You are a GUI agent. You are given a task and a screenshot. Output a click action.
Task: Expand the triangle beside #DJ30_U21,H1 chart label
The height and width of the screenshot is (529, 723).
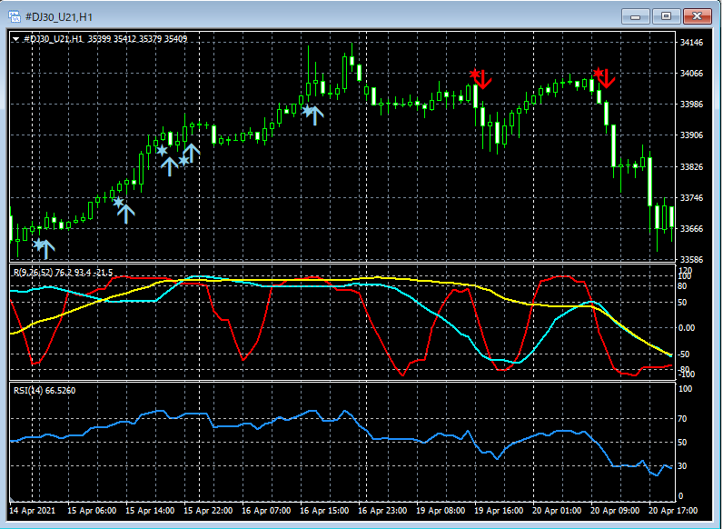[x=15, y=39]
